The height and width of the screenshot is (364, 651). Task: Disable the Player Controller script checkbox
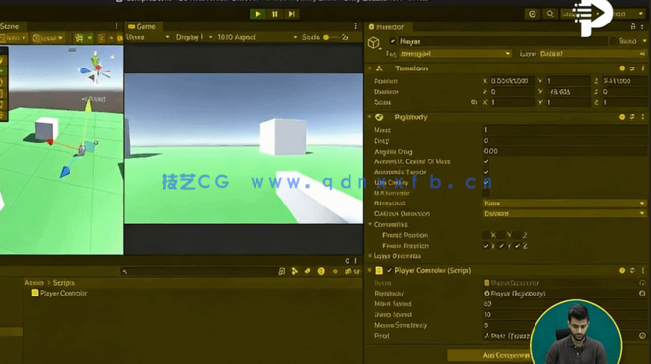pyautogui.click(x=389, y=271)
